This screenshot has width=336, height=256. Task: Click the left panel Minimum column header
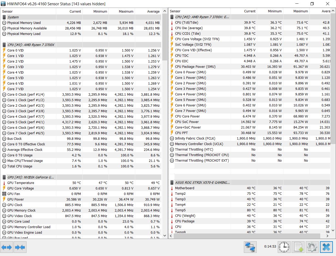click(95, 11)
